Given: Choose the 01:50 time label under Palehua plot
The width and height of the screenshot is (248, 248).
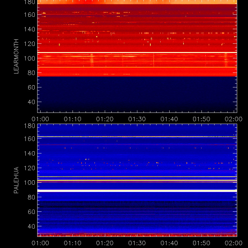Looking at the screenshot, I should 201,243.
